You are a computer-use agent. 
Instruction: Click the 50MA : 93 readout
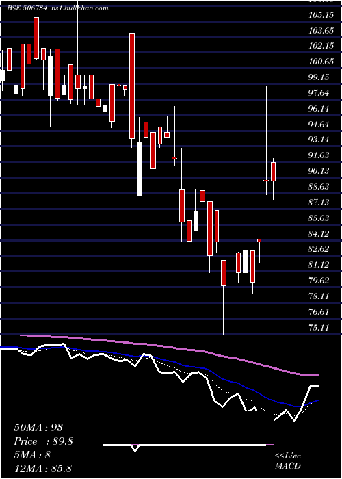39,428
